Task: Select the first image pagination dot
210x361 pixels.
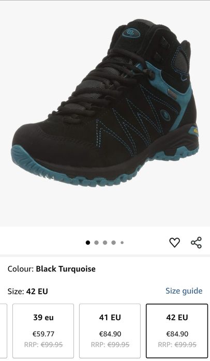Action: point(88,243)
